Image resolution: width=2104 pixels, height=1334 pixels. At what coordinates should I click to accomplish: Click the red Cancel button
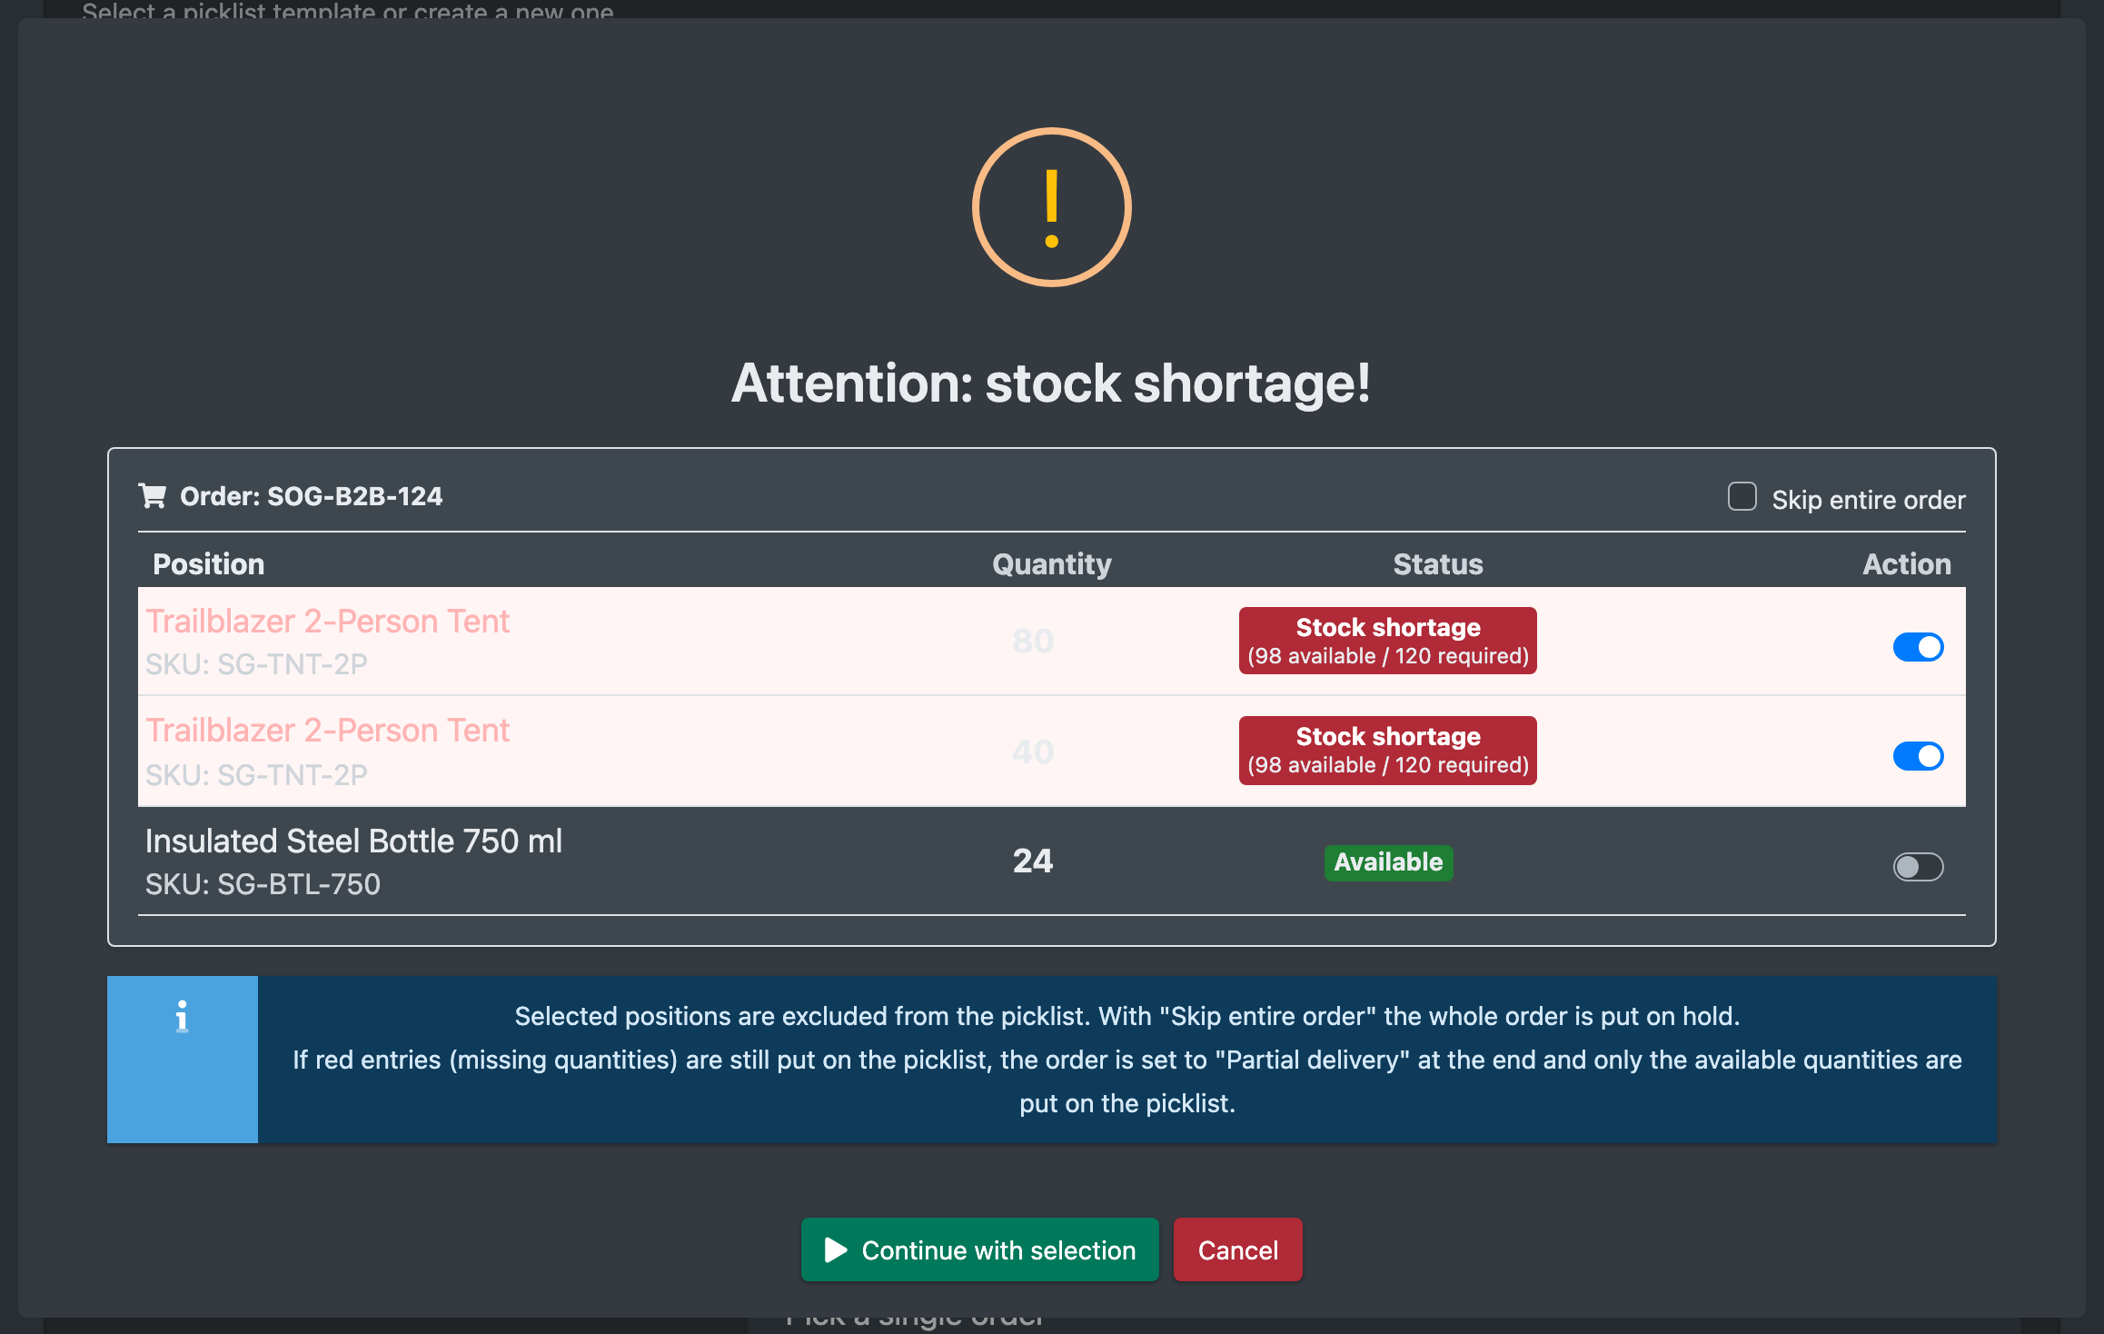point(1237,1249)
